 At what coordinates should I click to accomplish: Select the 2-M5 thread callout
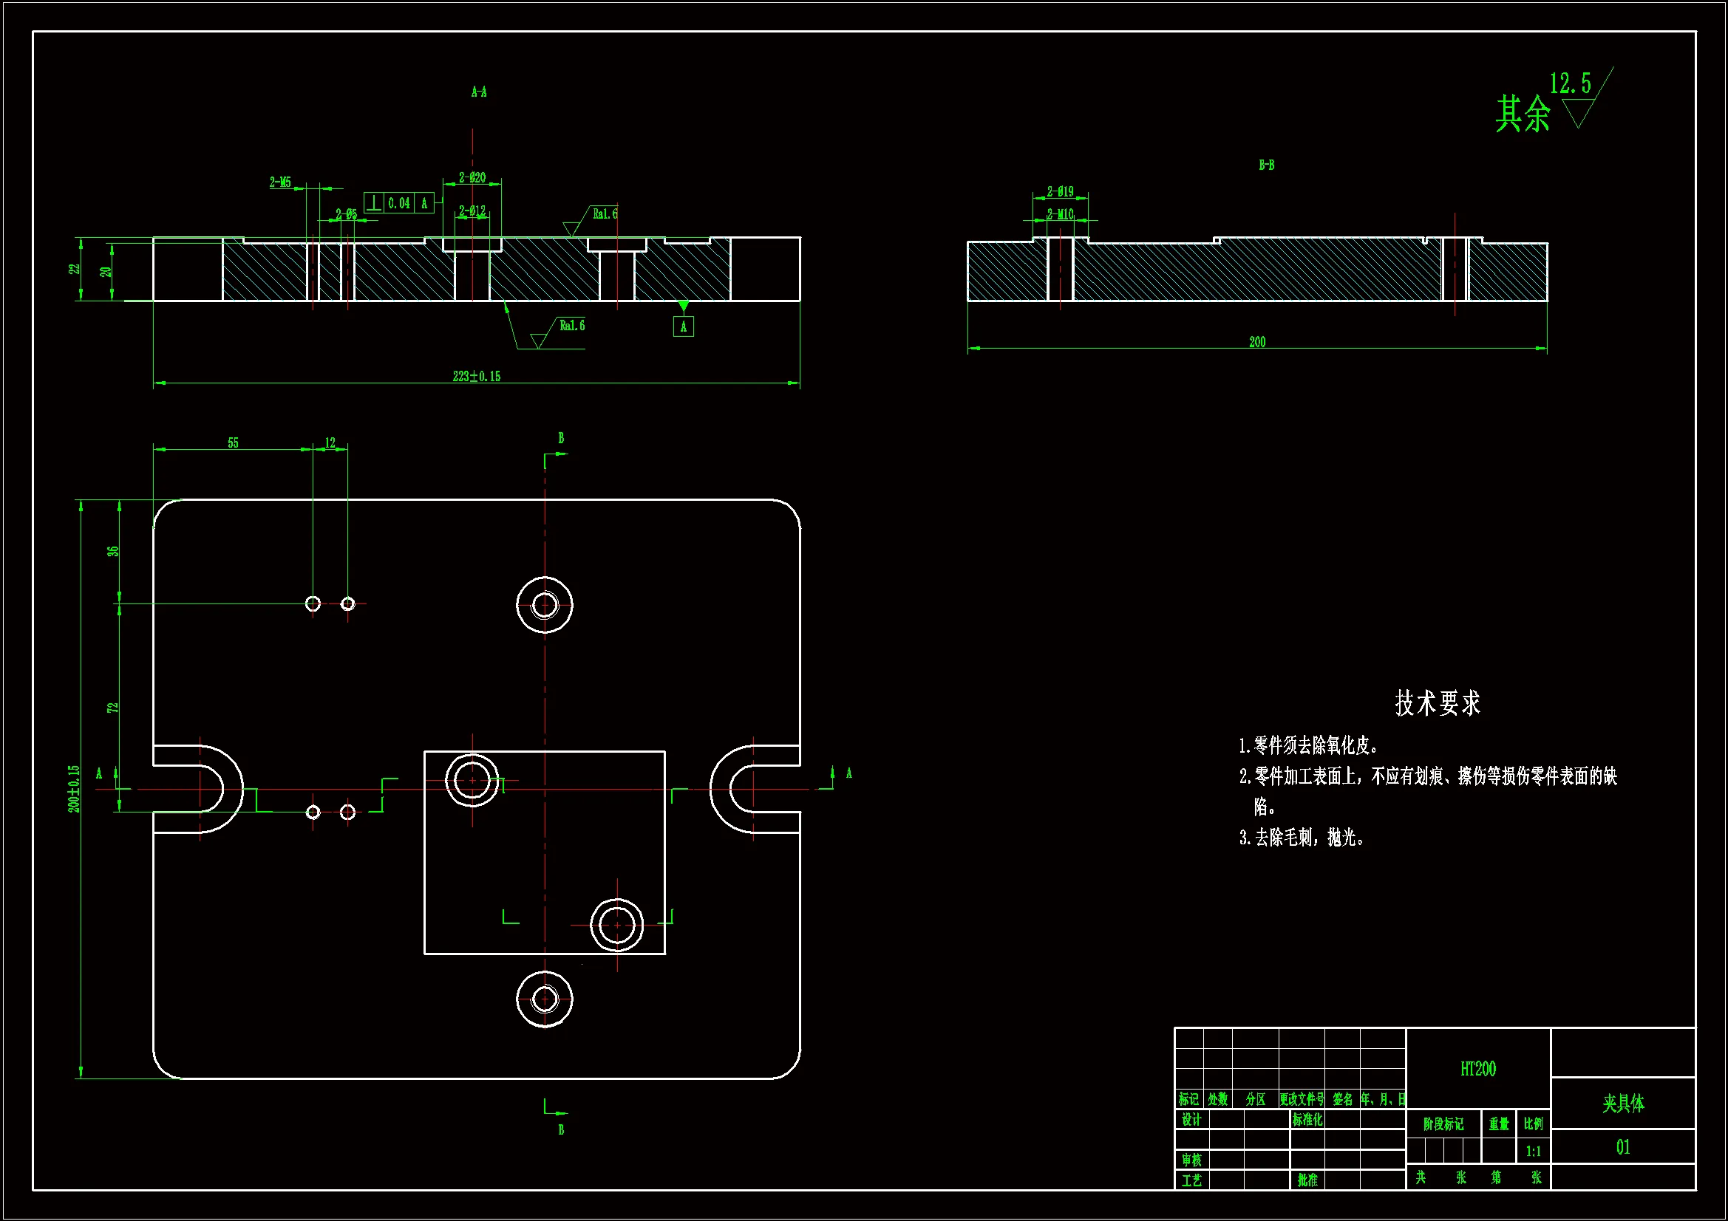[x=280, y=182]
